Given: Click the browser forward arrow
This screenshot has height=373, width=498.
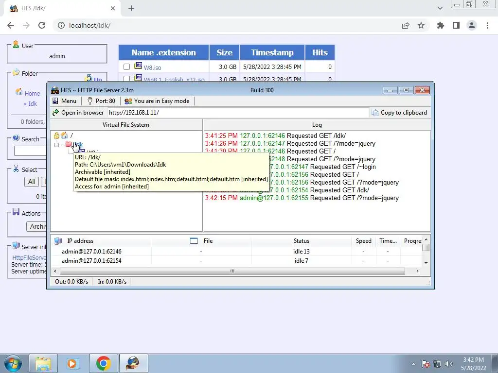Looking at the screenshot, I should pyautogui.click(x=26, y=25).
